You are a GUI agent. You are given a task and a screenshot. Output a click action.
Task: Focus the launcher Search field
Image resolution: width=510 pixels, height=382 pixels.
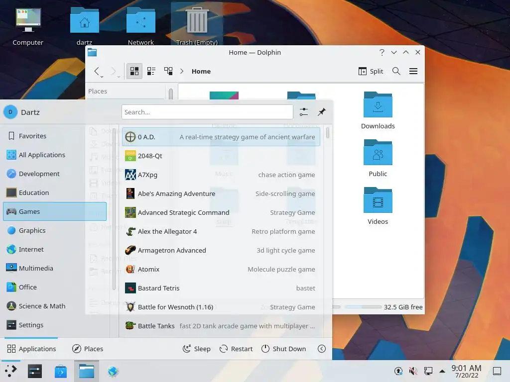207,112
